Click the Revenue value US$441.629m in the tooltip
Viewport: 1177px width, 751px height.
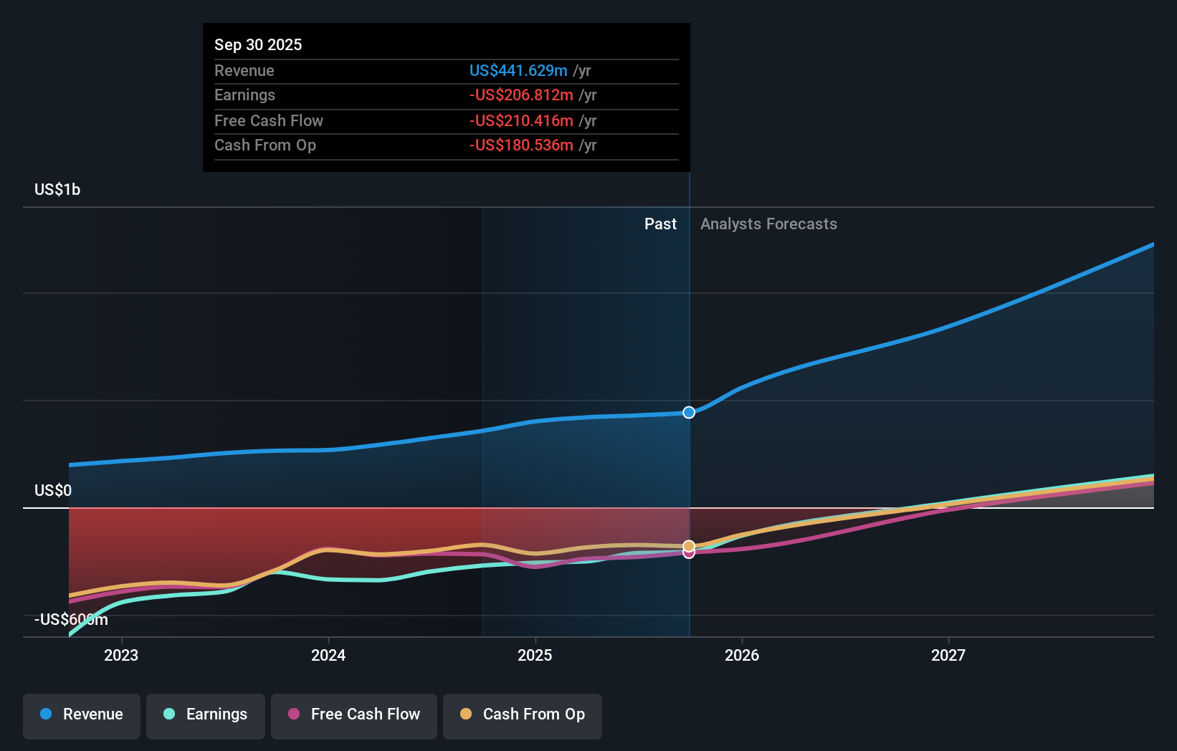(518, 71)
